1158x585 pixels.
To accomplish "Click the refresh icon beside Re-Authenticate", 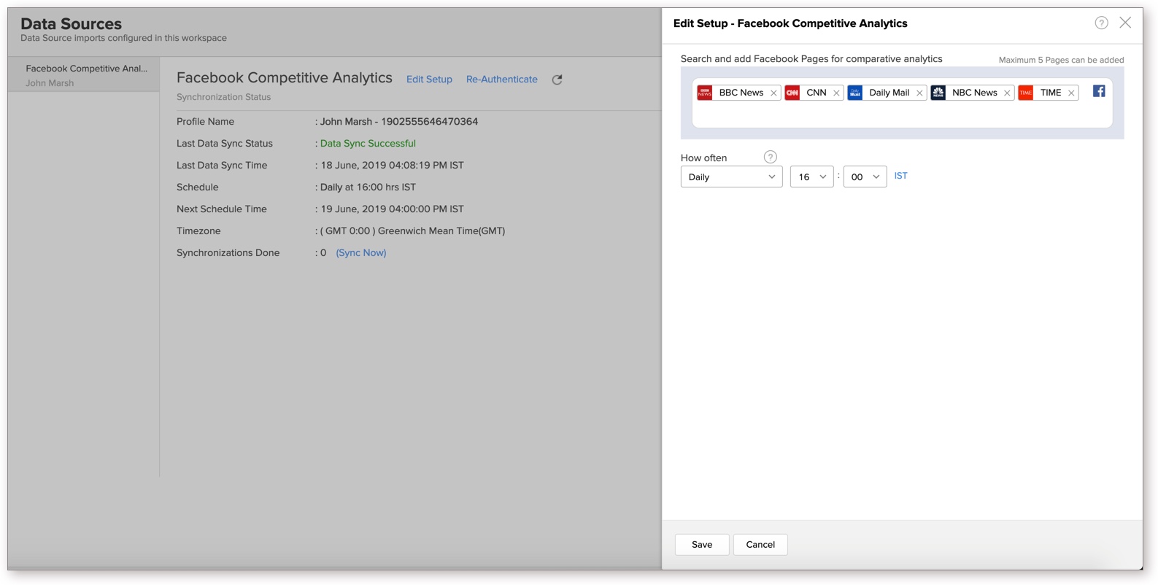I will click(557, 80).
